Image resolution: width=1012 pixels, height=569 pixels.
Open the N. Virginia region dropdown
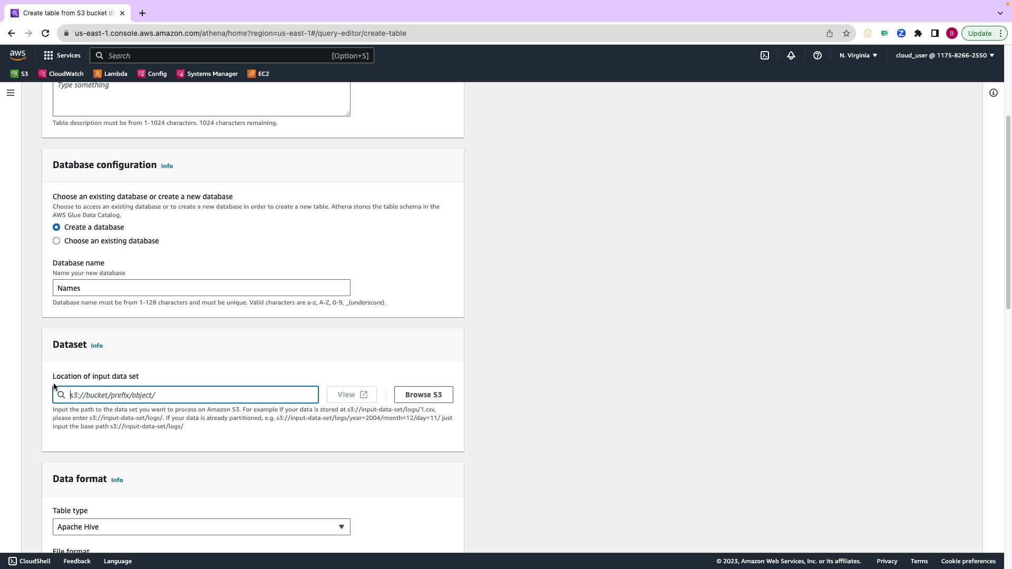[x=858, y=55]
